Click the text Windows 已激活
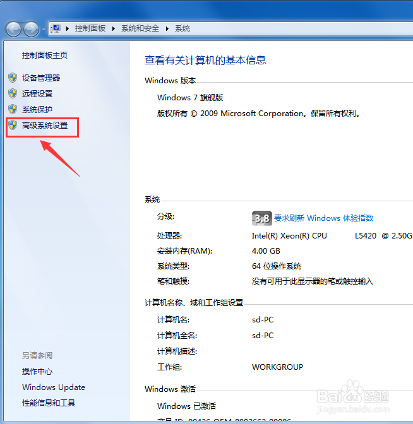This screenshot has height=424, width=413. click(186, 406)
